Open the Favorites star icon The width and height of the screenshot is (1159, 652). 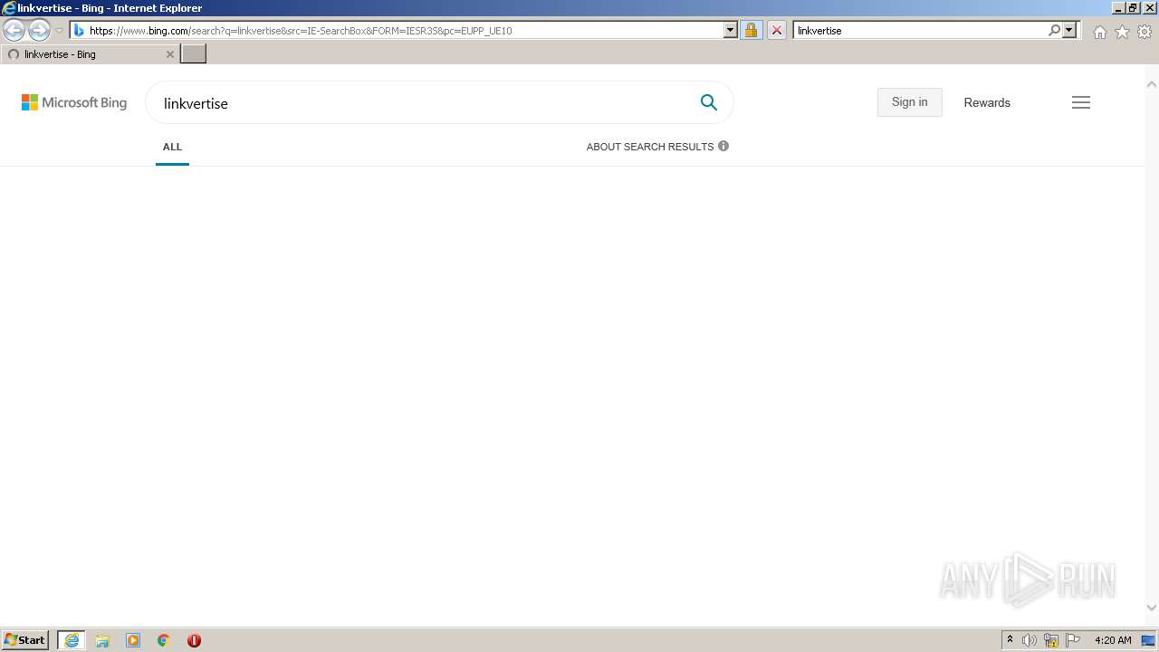pyautogui.click(x=1122, y=32)
